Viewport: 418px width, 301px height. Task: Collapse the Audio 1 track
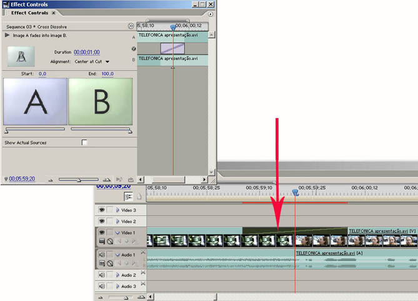(117, 255)
